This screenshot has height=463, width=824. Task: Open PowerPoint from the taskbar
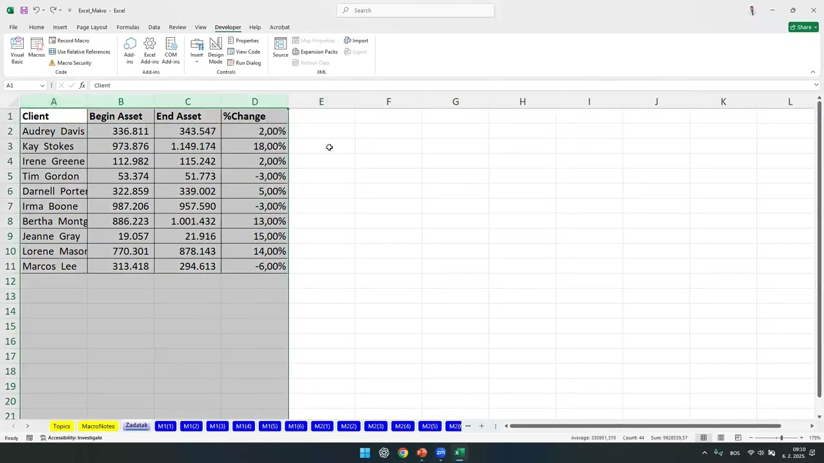pos(422,453)
